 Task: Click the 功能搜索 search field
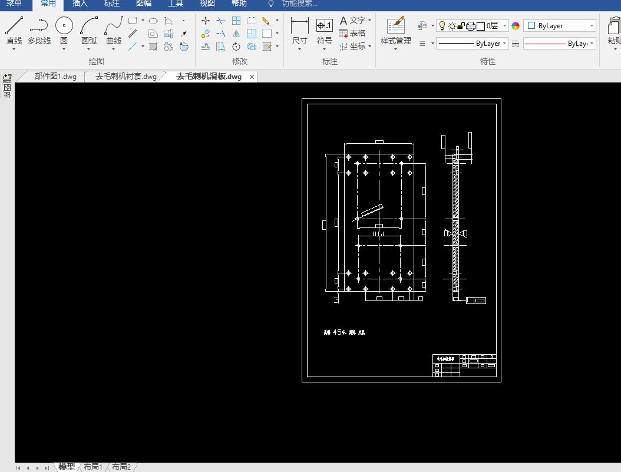coord(299,4)
